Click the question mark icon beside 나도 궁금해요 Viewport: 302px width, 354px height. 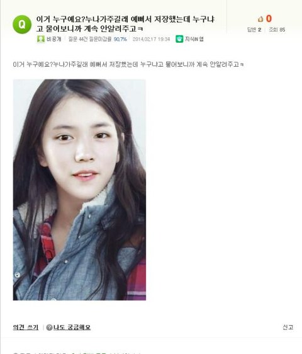pyautogui.click(x=49, y=328)
